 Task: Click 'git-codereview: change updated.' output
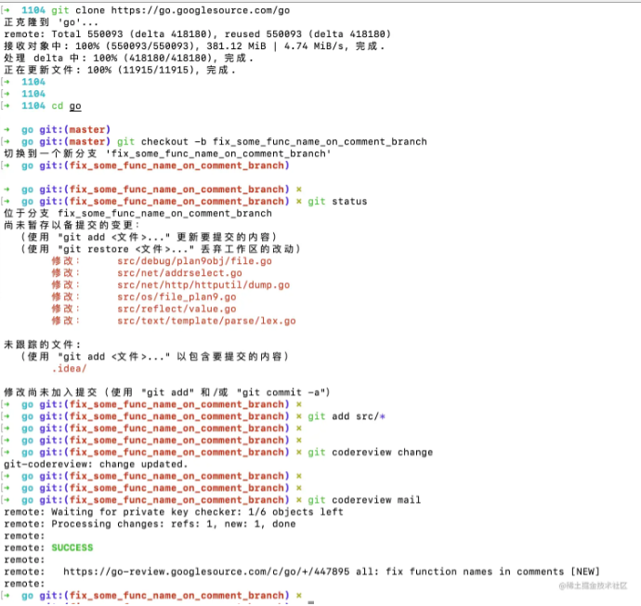click(96, 464)
